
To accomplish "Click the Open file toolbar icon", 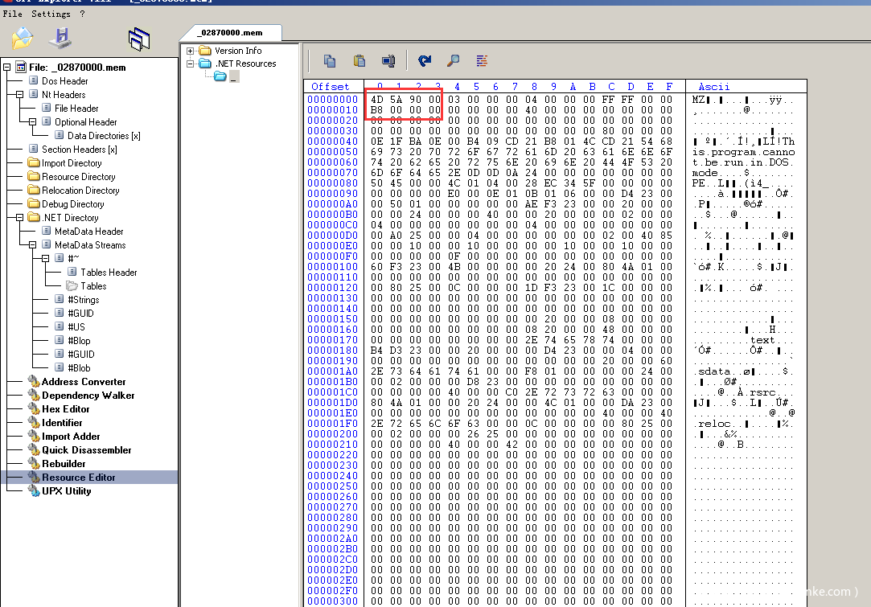I will click(22, 38).
